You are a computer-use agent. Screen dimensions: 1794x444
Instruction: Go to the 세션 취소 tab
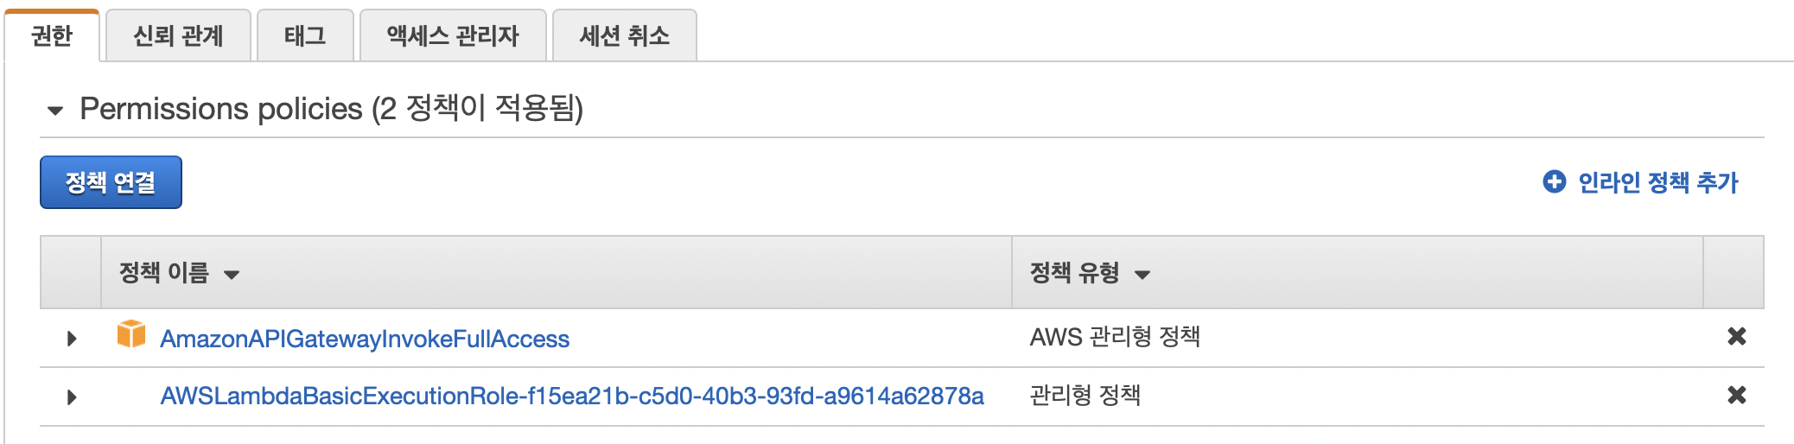pyautogui.click(x=624, y=35)
